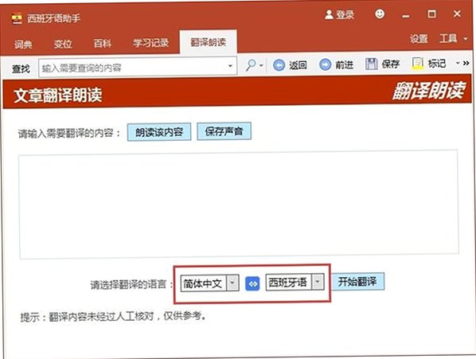This screenshot has width=476, height=359.
Task: Switch to the 词典 tab
Action: click(x=23, y=45)
